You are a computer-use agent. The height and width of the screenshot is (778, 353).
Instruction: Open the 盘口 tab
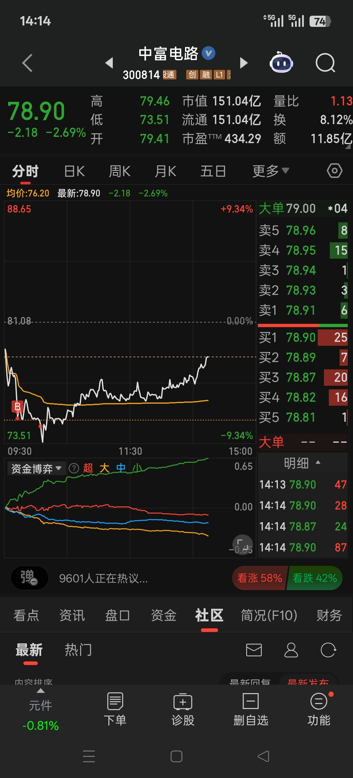[x=118, y=615]
